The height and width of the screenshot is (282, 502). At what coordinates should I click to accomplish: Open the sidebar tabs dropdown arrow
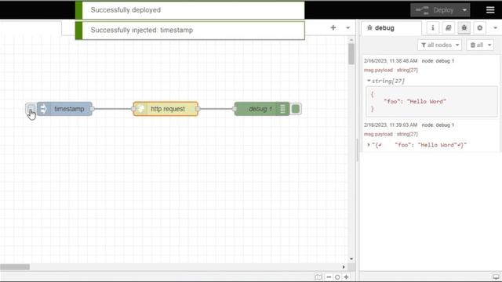495,28
